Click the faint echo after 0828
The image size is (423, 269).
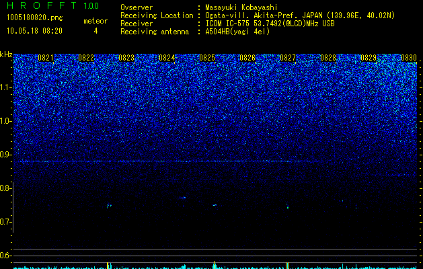342,201
